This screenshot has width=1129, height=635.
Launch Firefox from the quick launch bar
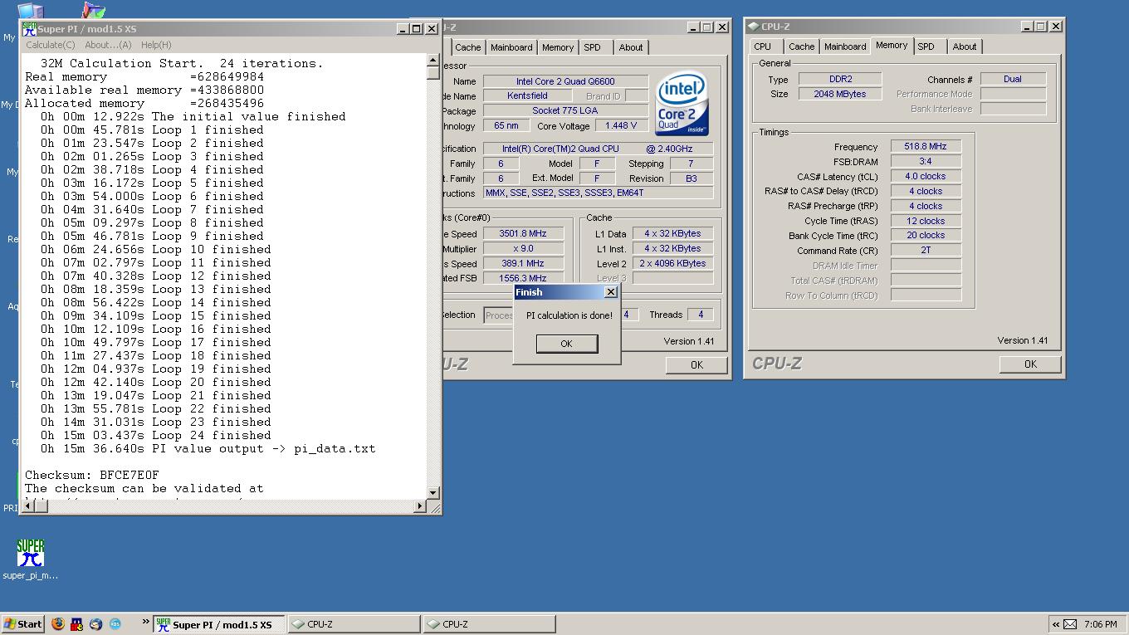pyautogui.click(x=58, y=623)
